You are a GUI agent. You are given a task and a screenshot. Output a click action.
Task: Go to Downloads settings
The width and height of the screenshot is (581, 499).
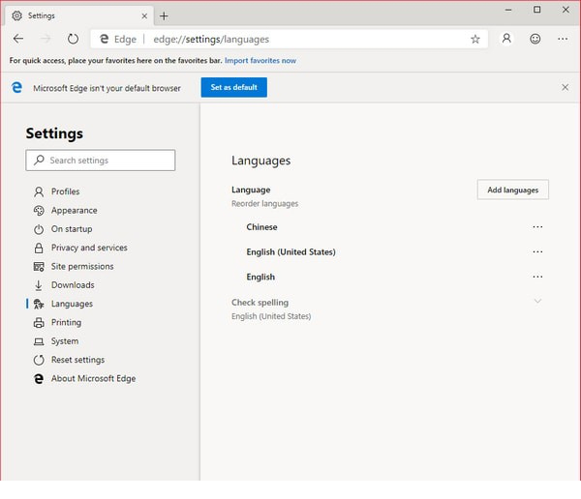(x=73, y=285)
